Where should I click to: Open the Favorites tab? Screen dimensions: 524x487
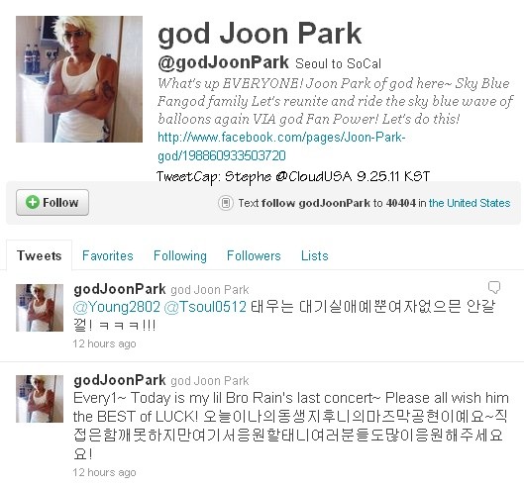[108, 255]
